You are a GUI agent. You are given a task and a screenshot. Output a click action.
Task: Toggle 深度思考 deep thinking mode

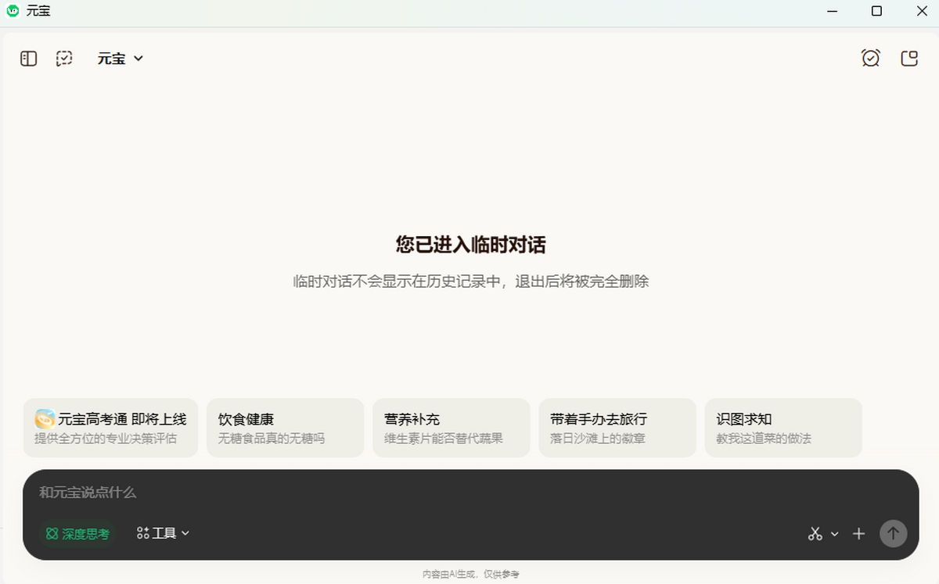pos(77,534)
